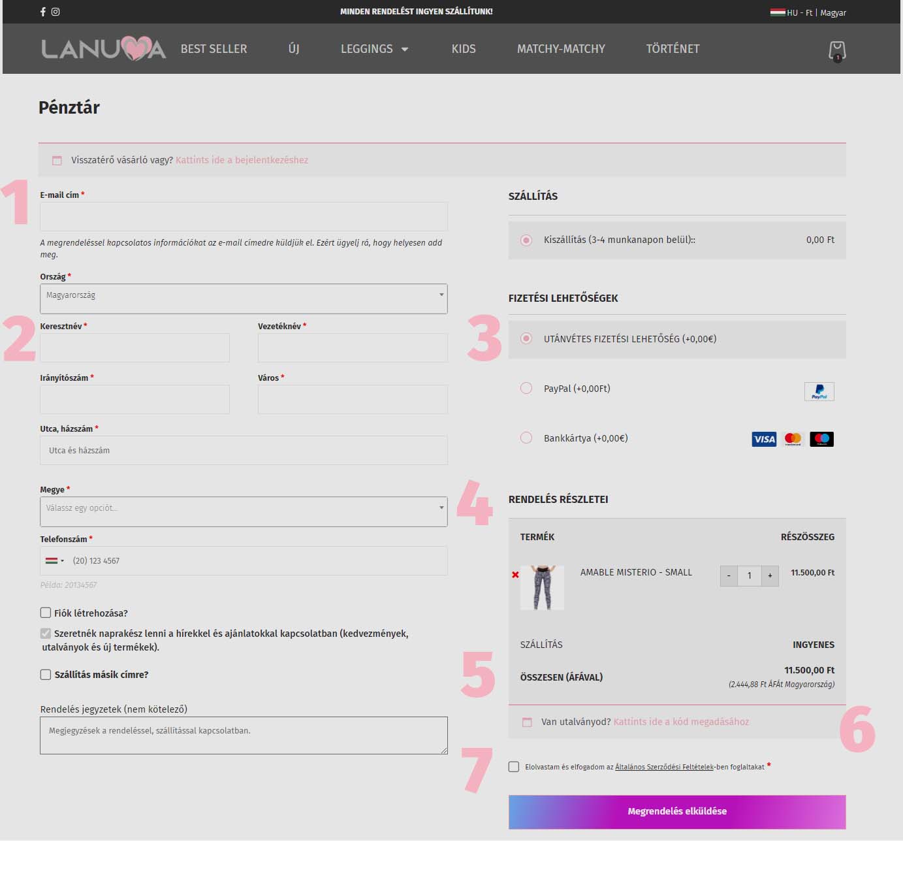Accept the Általános Szerződési Feltételek checkbox
The width and height of the screenshot is (903, 872).
[514, 767]
